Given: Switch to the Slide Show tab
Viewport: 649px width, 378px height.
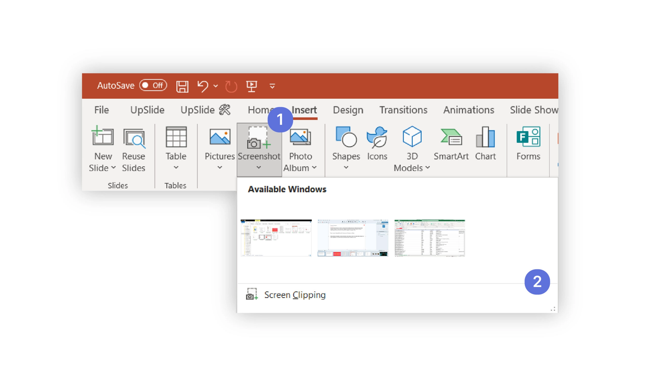Looking at the screenshot, I should click(534, 110).
